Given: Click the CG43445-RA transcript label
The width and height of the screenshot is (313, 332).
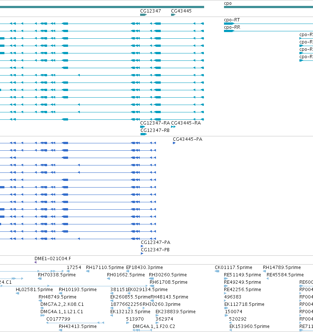Looking at the screenshot, I should coord(186,123).
